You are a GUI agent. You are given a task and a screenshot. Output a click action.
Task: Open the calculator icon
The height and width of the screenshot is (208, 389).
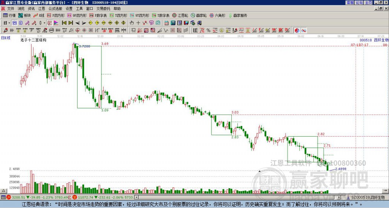coord(173,23)
